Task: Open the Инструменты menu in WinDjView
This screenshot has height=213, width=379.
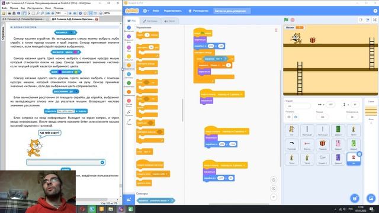Action: click(x=35, y=8)
